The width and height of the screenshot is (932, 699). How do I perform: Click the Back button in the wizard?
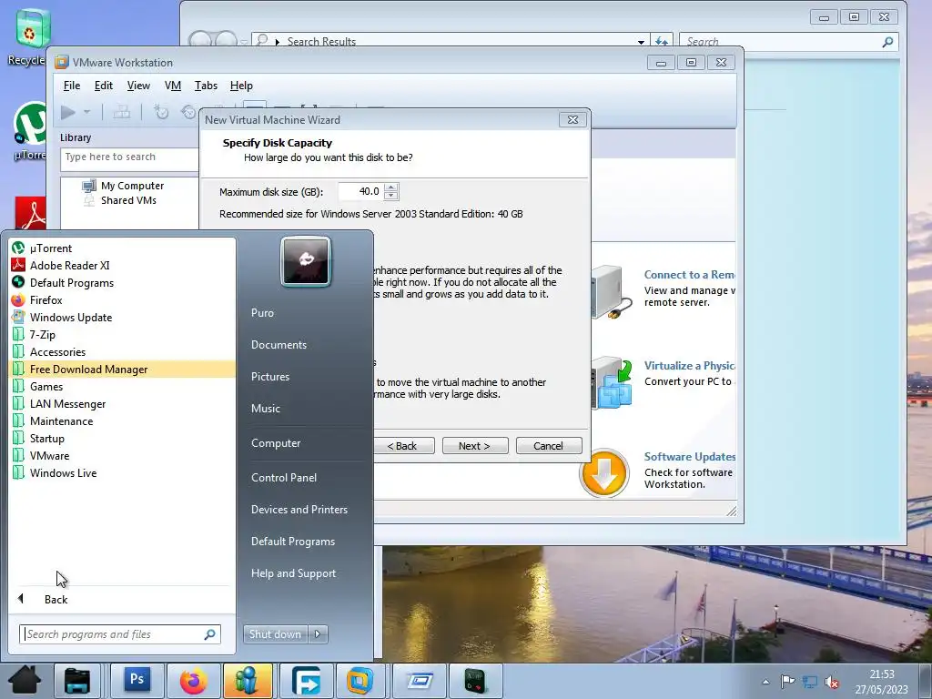coord(404,446)
